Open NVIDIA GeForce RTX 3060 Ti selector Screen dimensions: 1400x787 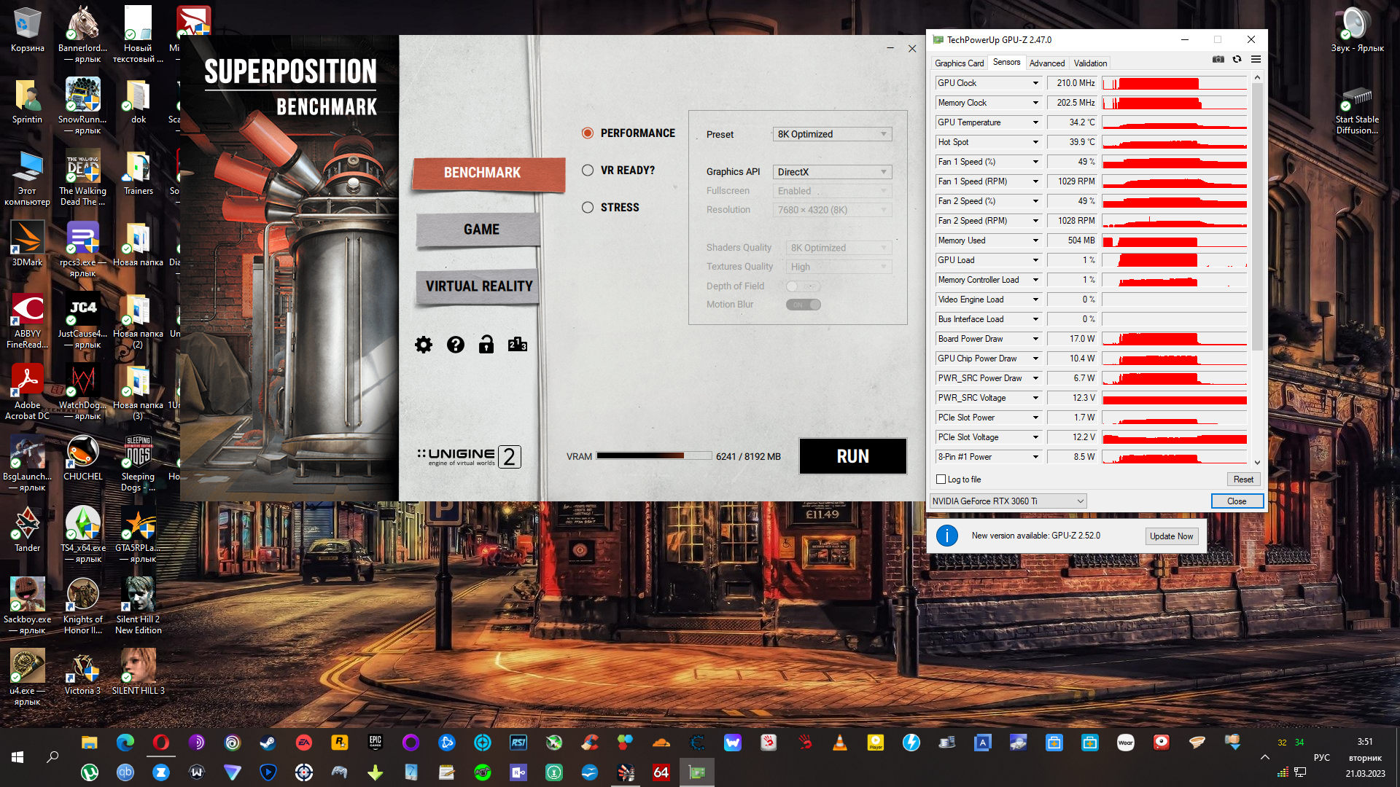click(1008, 501)
